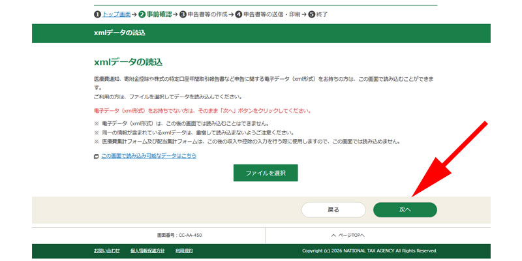
Task: Click the step 1 number circle icon
Action: (x=97, y=14)
